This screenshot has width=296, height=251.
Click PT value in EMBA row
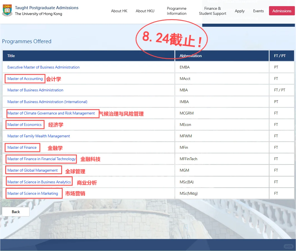pos(276,67)
